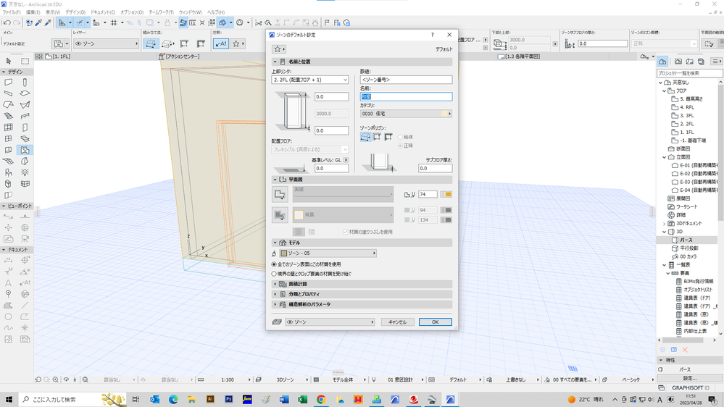Collapse the 名前と位置 section
Screen dimensions: 724x407
point(275,62)
